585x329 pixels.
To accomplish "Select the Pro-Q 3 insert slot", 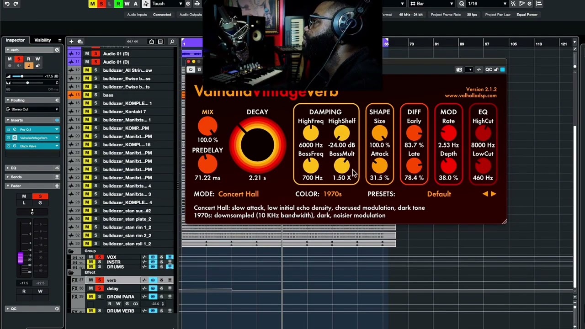I will point(32,129).
